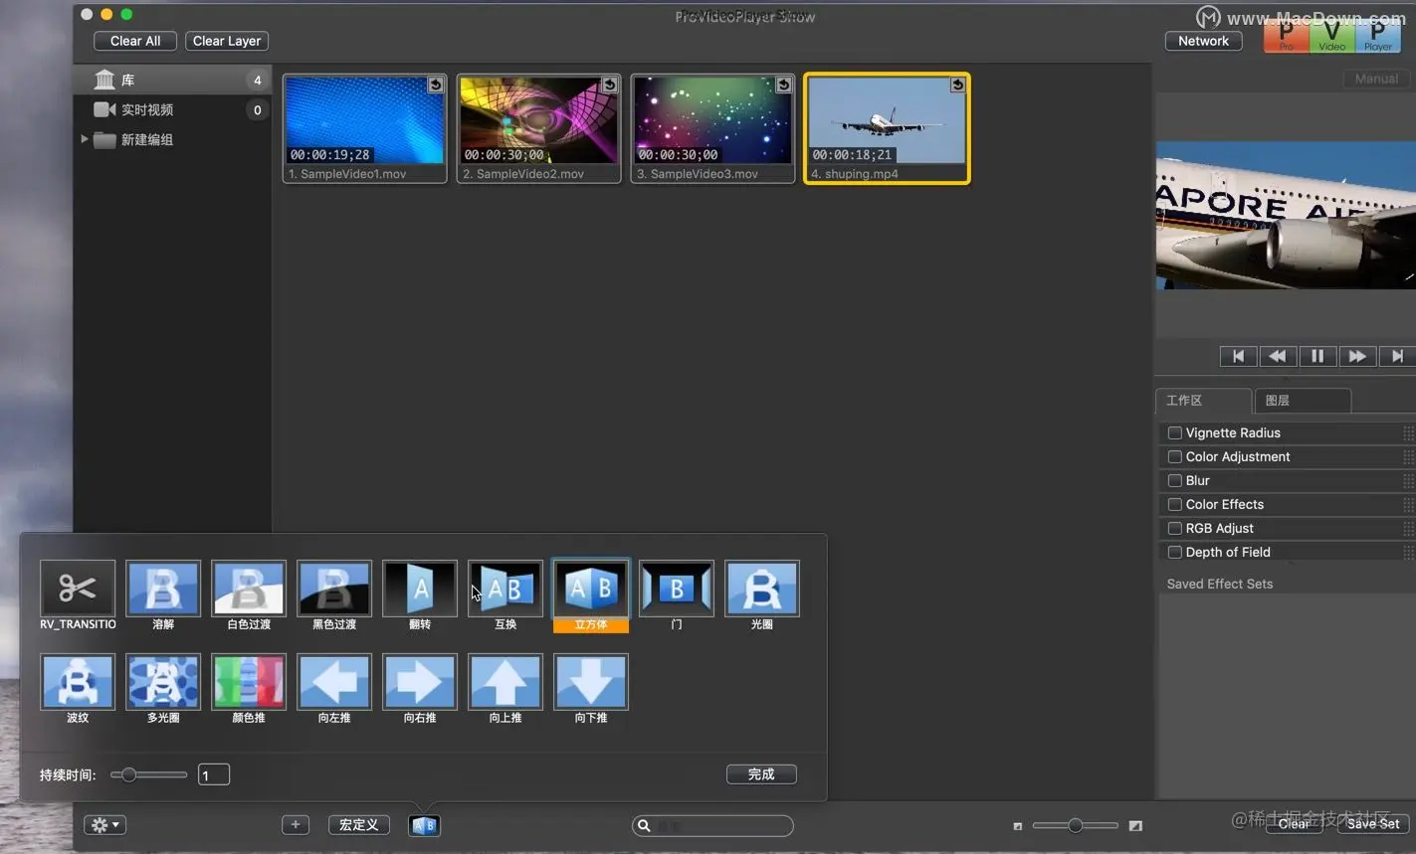
Task: Click the rewind playback button
Action: pos(1278,356)
